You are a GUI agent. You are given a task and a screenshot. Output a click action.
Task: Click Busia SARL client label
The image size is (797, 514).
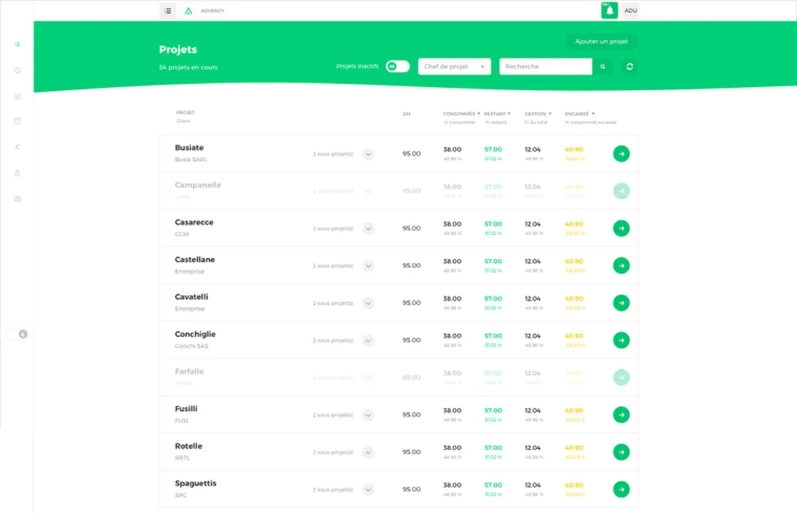tap(191, 159)
